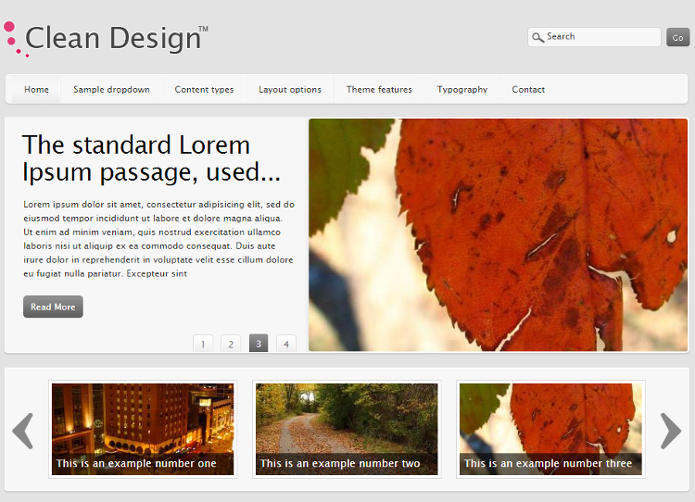
Task: Go to the Typography page
Action: 462,90
